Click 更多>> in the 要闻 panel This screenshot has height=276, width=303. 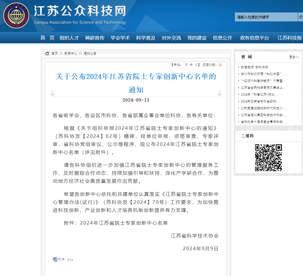coord(294,57)
